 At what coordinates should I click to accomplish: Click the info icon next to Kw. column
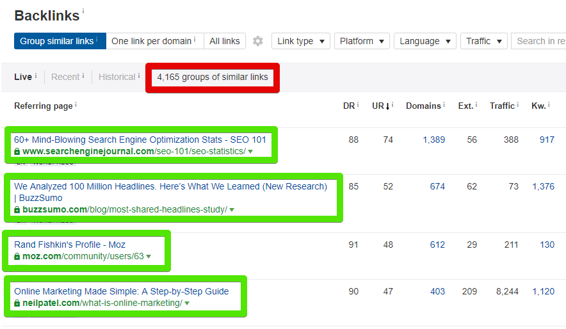(x=549, y=104)
